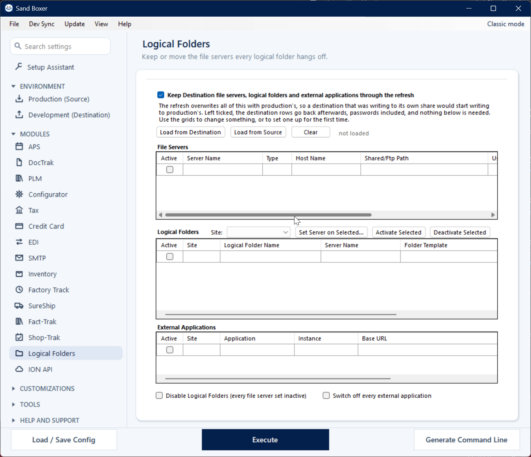The width and height of the screenshot is (531, 457).
Task: Expand the TOOLS section
Action: [x=13, y=404]
